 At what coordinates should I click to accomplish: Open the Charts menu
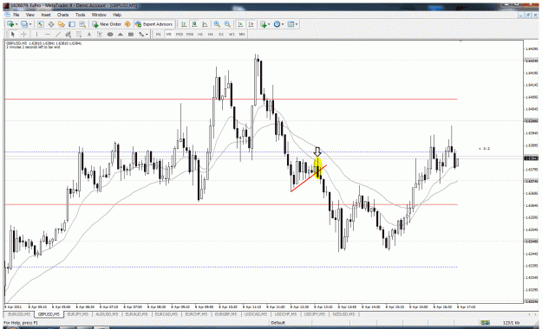coord(63,15)
